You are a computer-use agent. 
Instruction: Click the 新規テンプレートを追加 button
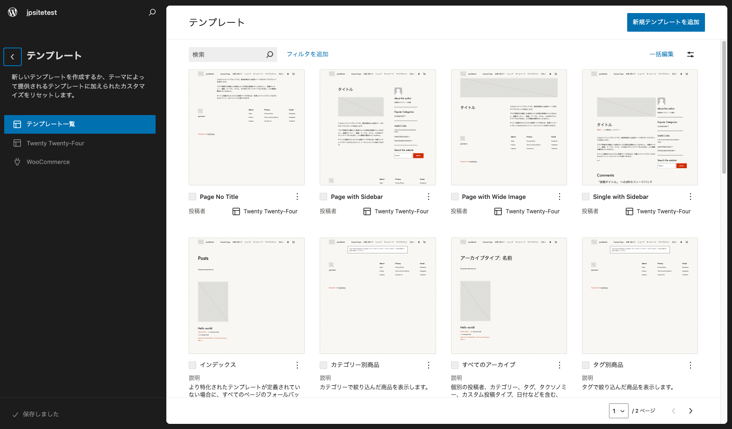coord(666,22)
